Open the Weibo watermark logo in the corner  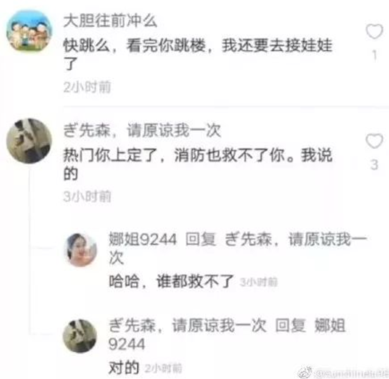(x=305, y=372)
